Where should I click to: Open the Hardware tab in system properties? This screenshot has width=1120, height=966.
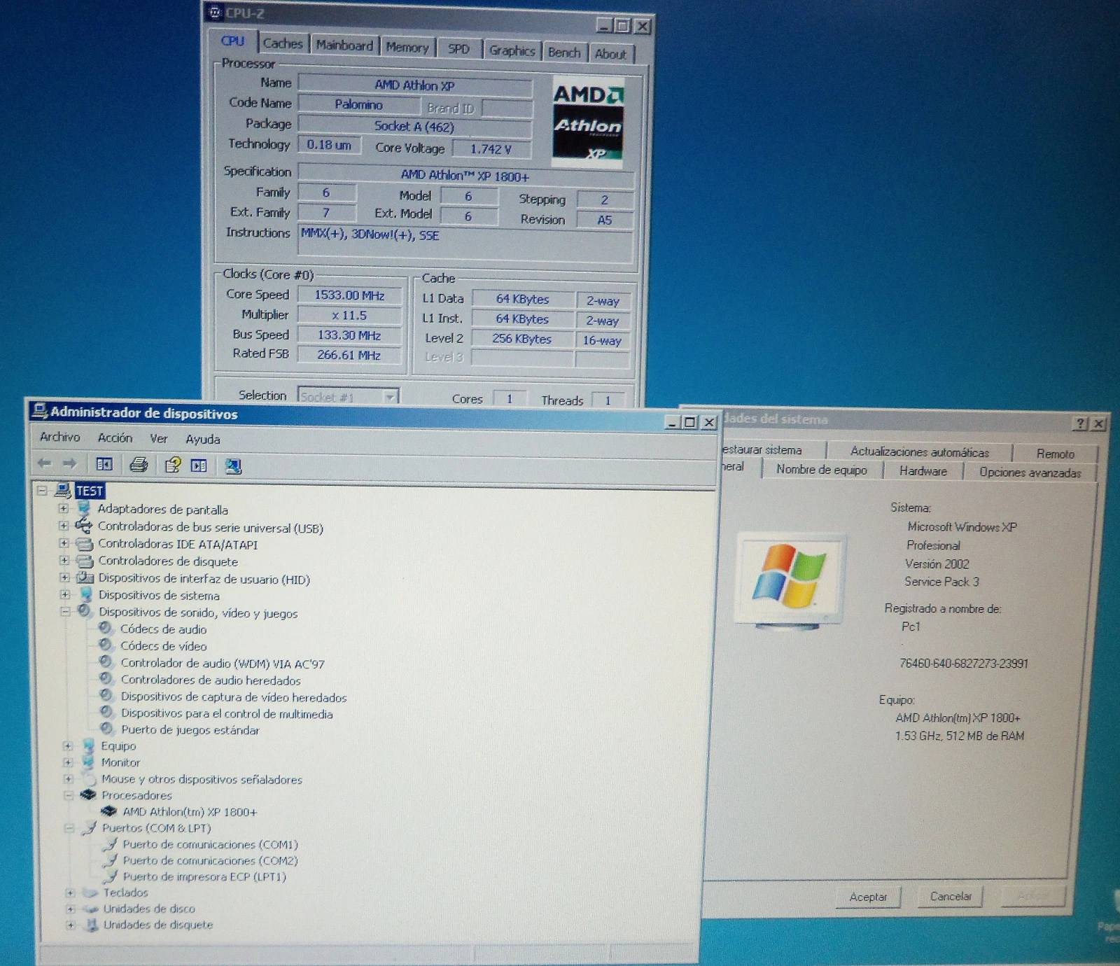pos(923,471)
